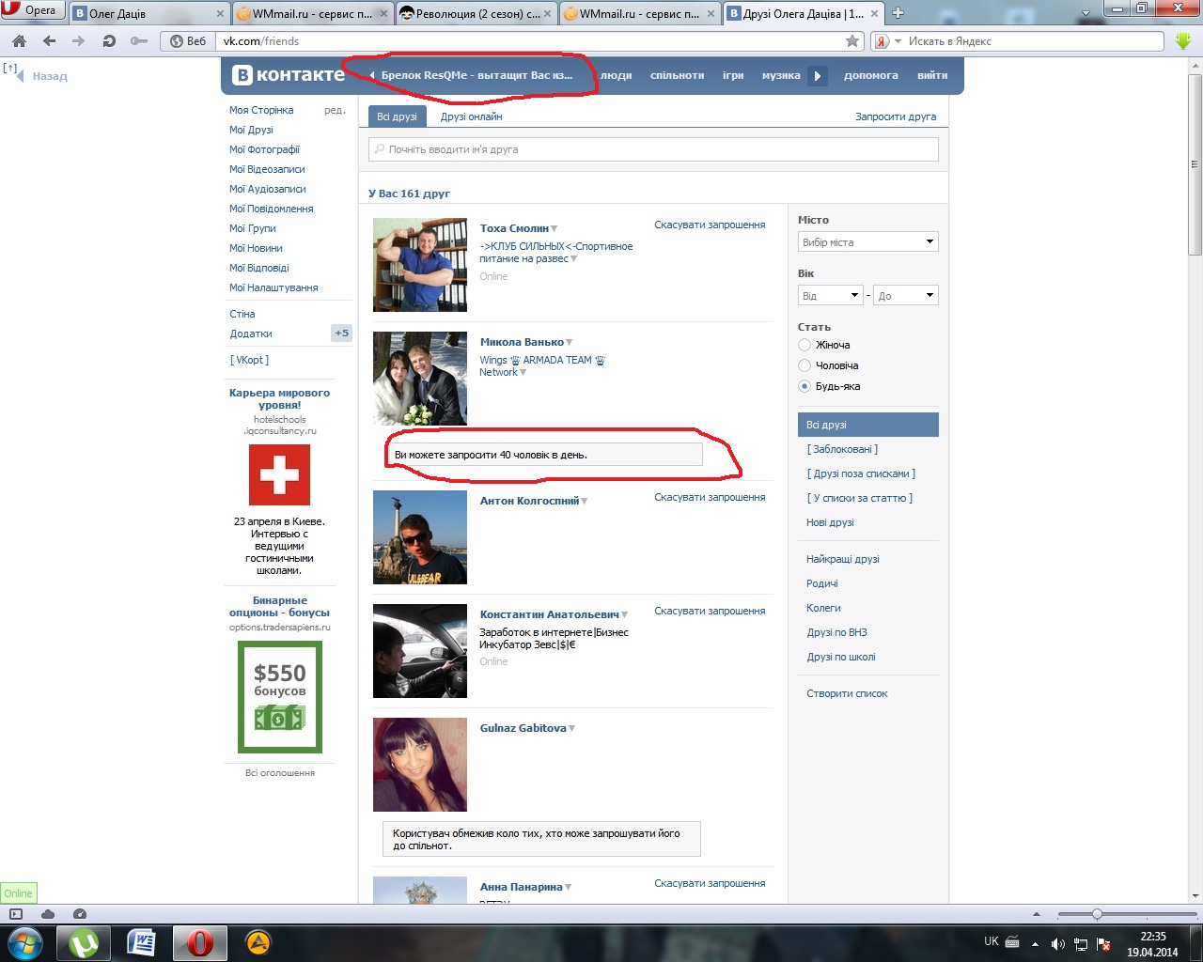Expand arrow next to Gulnaz Gabitova

click(572, 729)
